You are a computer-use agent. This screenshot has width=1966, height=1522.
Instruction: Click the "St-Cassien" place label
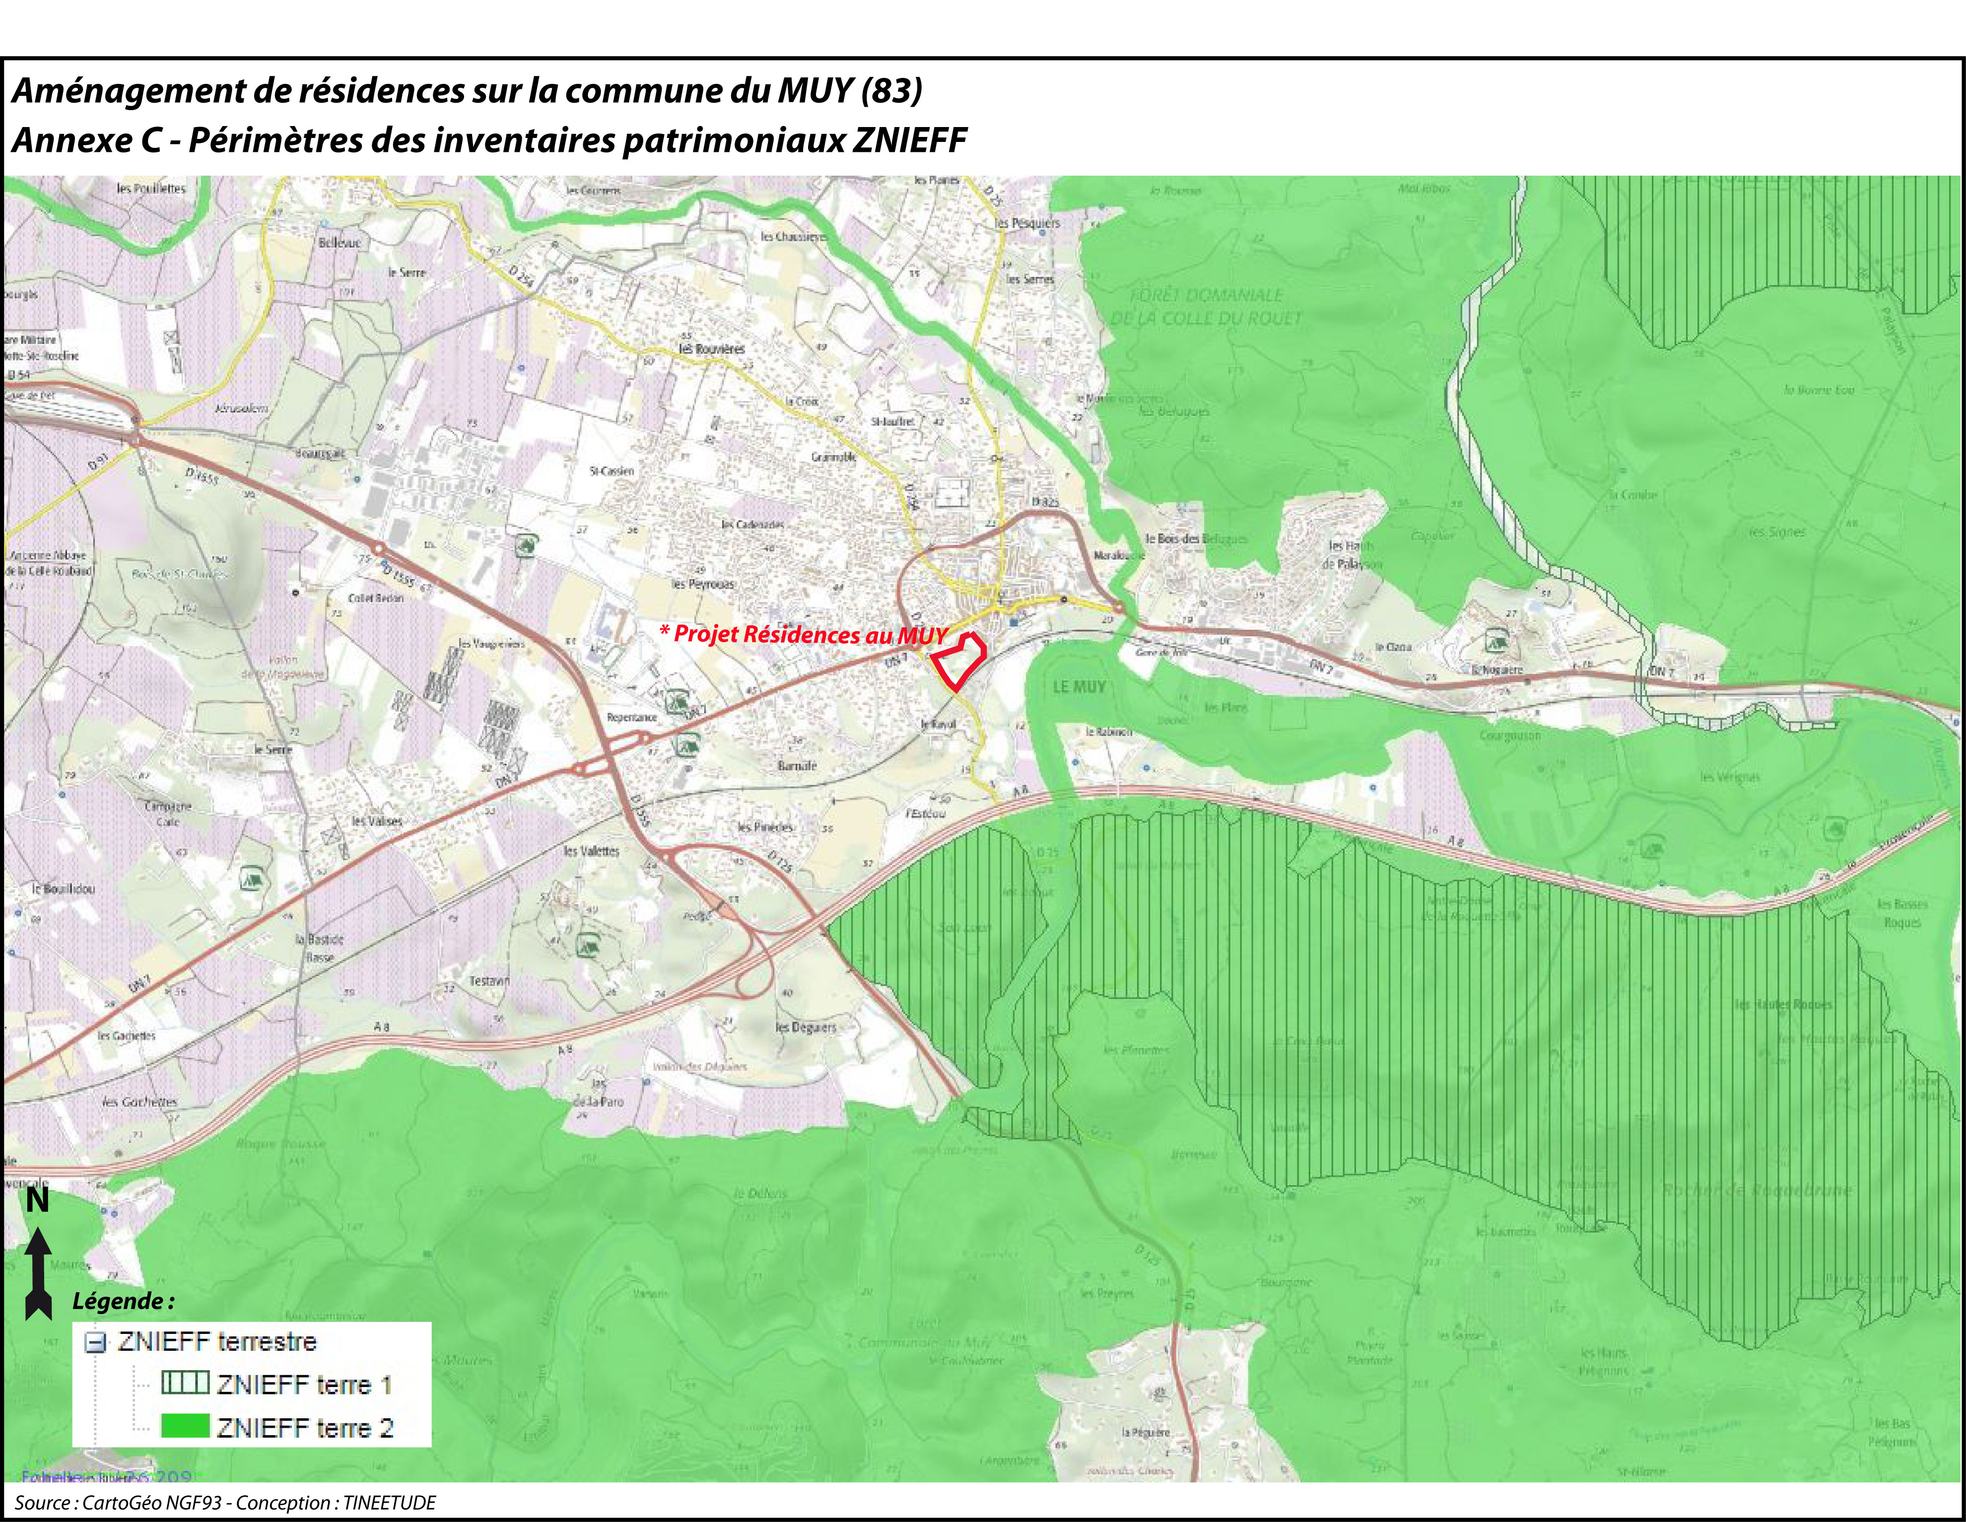point(611,471)
